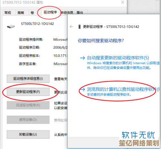The image size is (161, 149).
Task: Click the driver date value 2006/6/2
Action: tap(60, 47)
